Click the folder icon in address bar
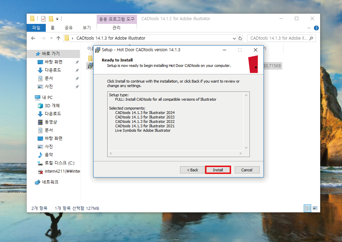Viewport: 342px width, 242px height. point(67,38)
